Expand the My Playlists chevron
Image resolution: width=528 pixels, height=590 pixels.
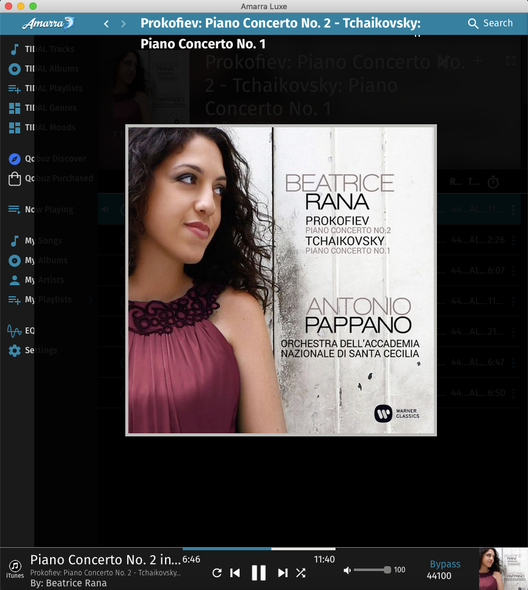click(90, 300)
